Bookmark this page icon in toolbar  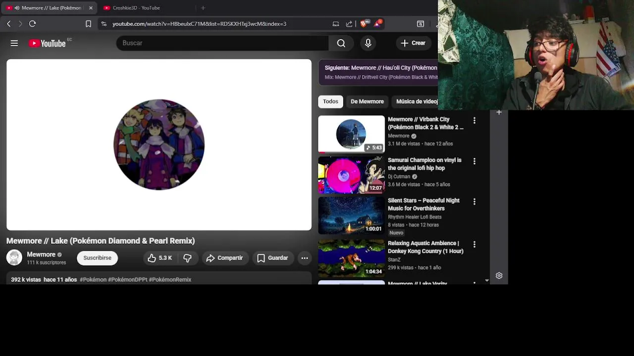pos(88,24)
